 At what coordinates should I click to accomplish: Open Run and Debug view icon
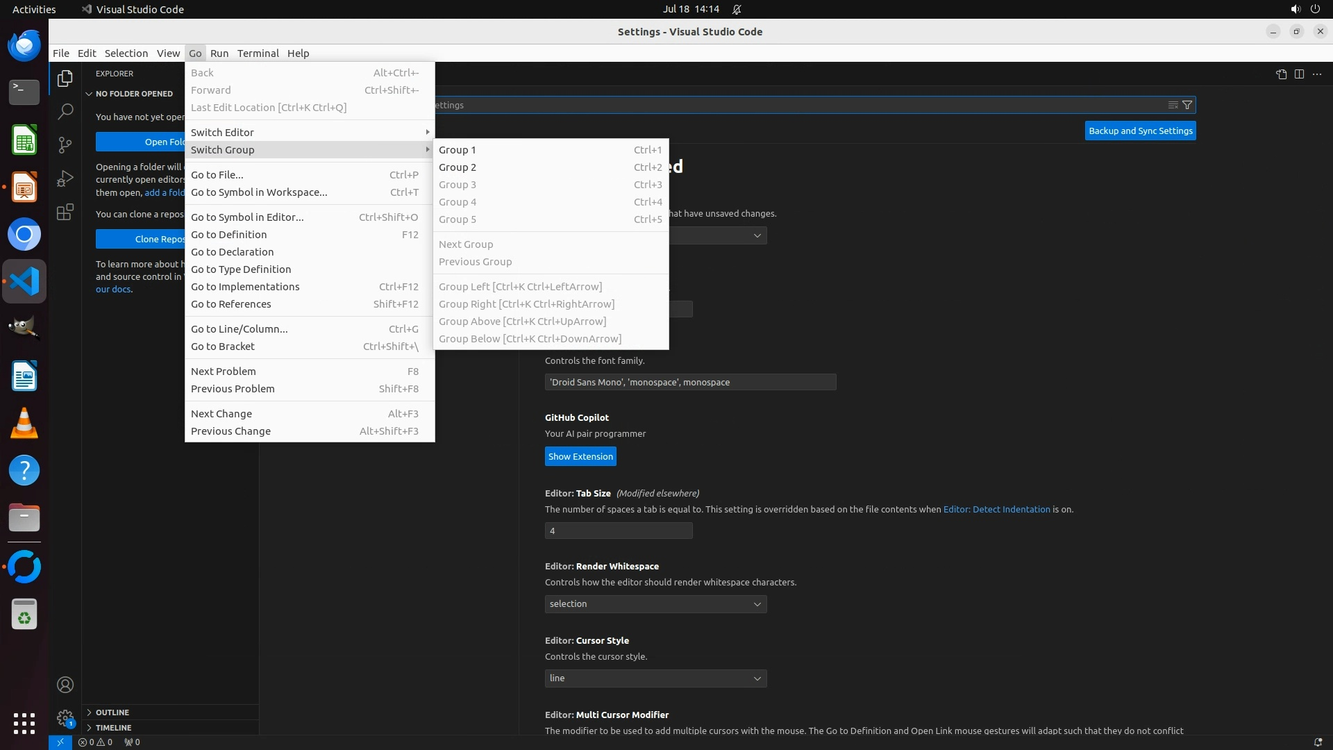(x=65, y=178)
